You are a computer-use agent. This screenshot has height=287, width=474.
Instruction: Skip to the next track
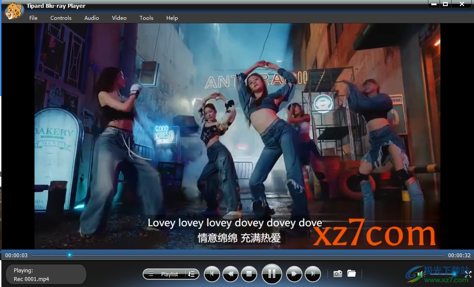(313, 274)
